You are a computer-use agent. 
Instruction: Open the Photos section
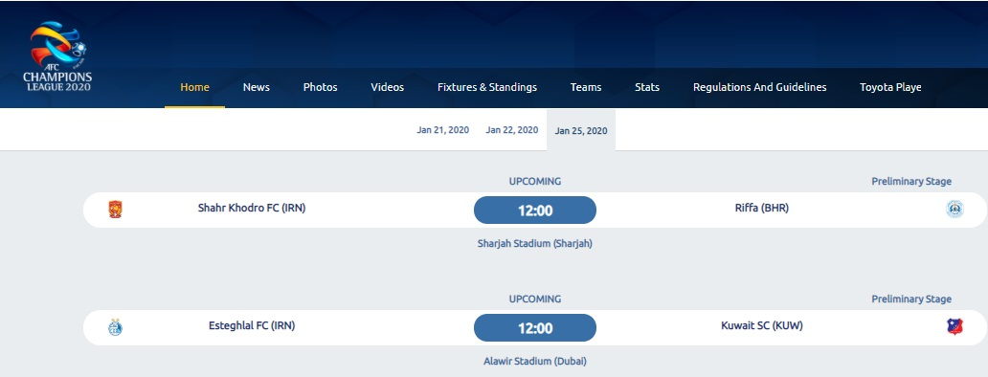[320, 87]
